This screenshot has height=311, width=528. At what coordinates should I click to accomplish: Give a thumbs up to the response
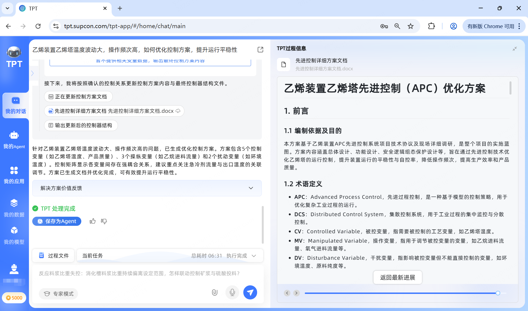point(93,221)
